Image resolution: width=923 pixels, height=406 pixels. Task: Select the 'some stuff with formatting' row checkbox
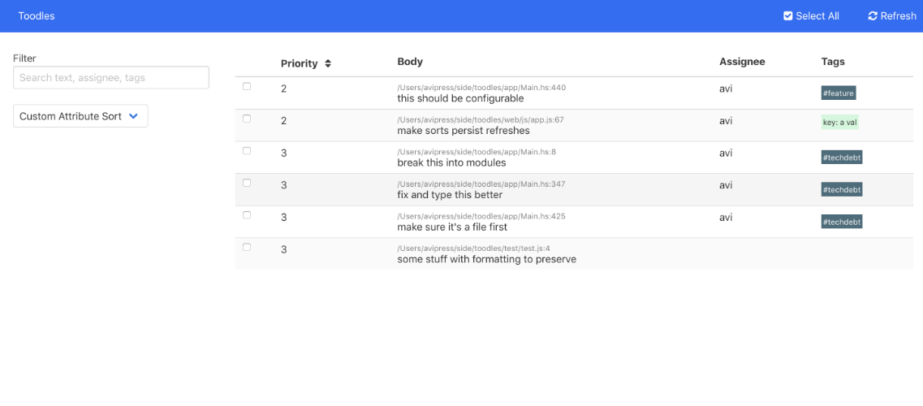click(247, 247)
